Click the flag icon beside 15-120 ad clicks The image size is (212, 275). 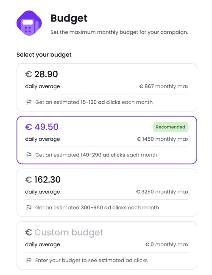tap(29, 102)
